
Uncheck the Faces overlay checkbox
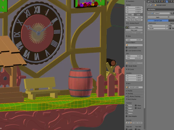(127, 105)
